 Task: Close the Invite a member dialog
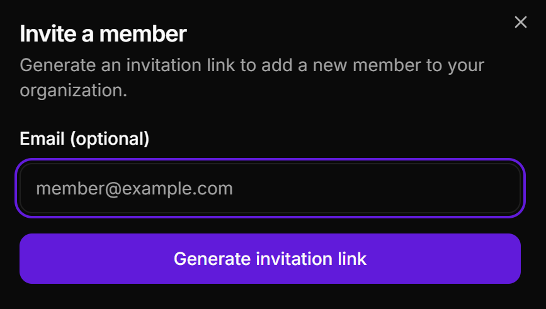click(x=520, y=23)
